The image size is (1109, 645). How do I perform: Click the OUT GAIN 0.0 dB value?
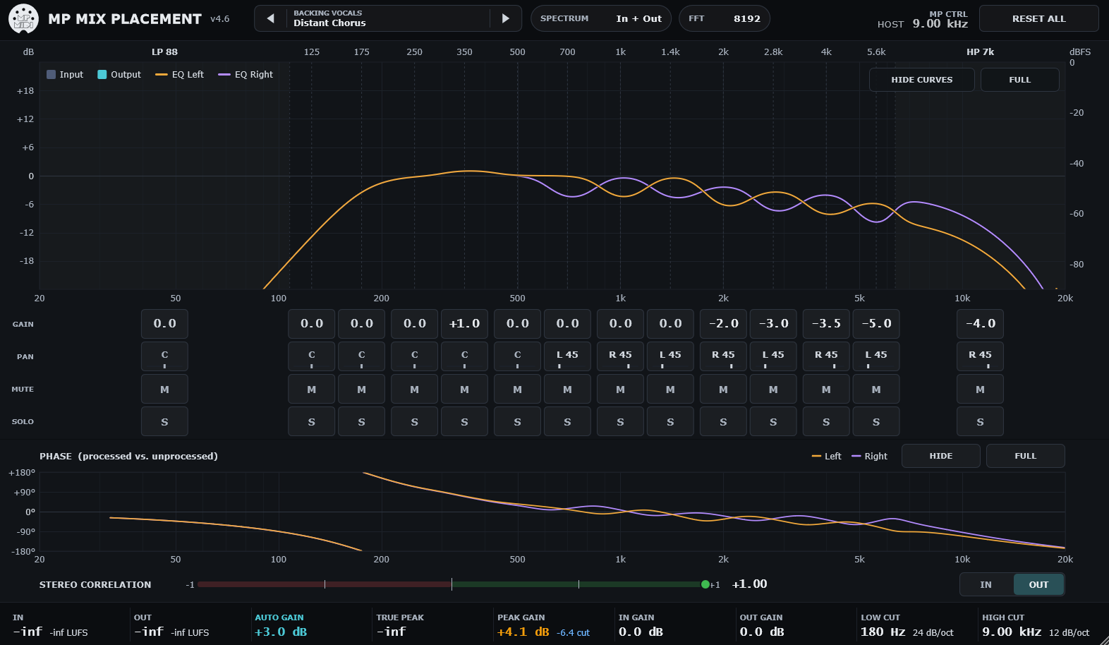coord(762,632)
